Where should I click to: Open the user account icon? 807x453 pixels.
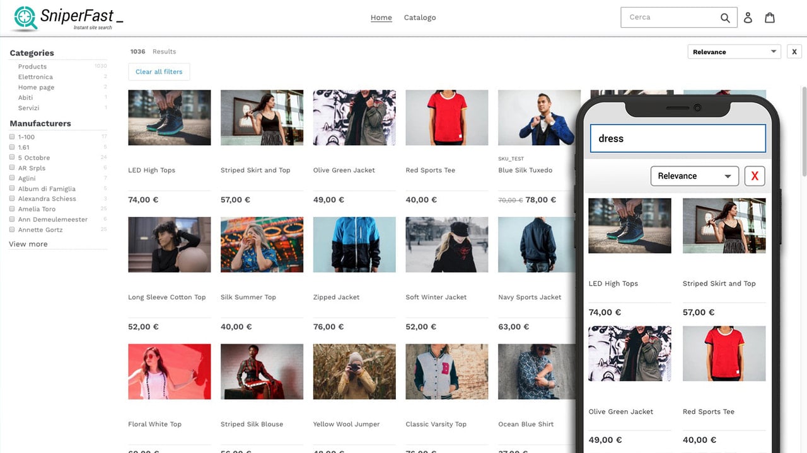[748, 18]
